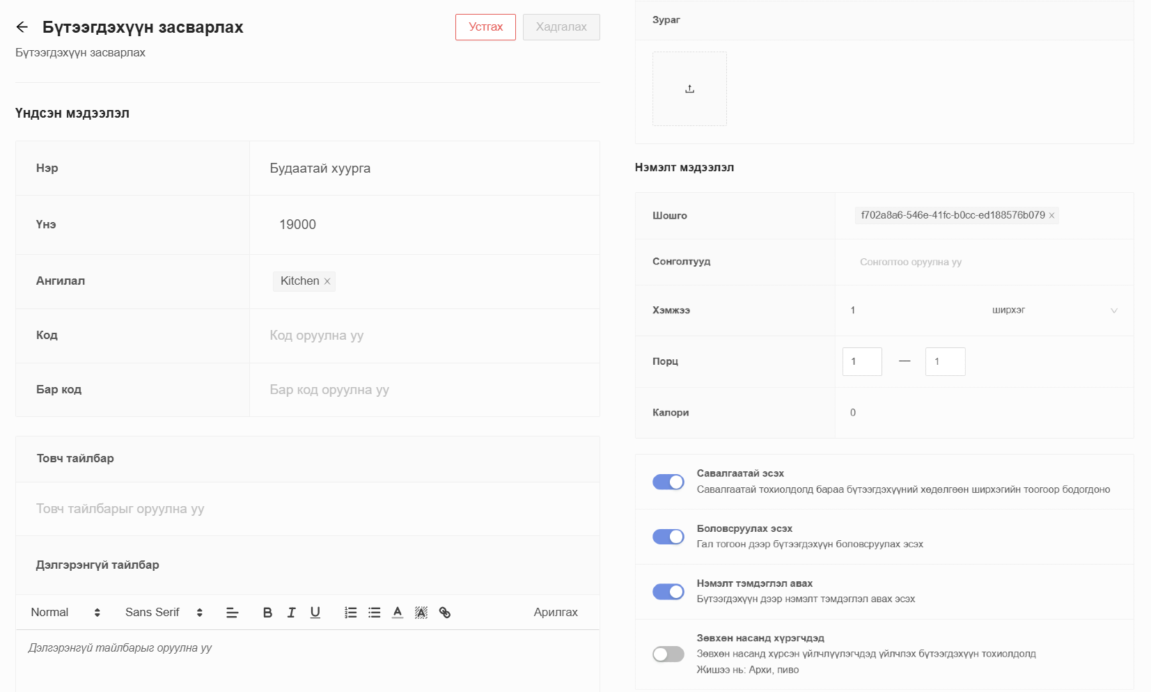Viewport: 1151px width, 692px height.
Task: Remove the Kitchen category tag
Action: [x=327, y=281]
